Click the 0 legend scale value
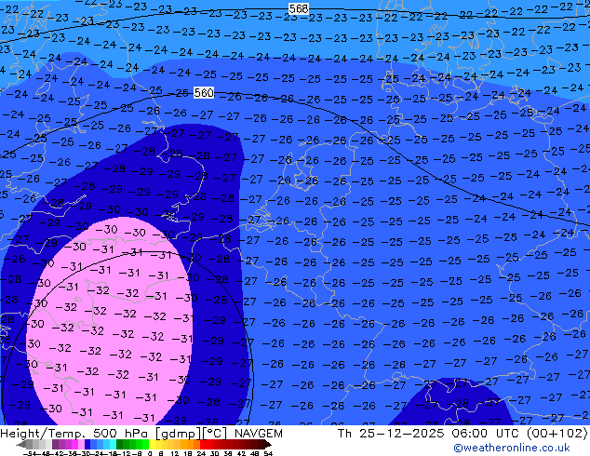 pyautogui.click(x=150, y=454)
